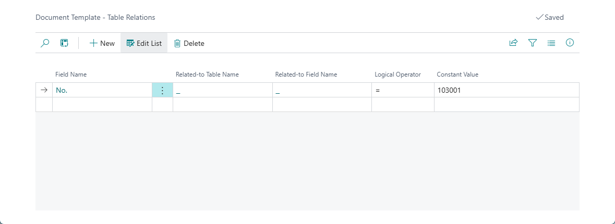Select row using the arrow indicator
615x224 pixels.
(x=44, y=90)
